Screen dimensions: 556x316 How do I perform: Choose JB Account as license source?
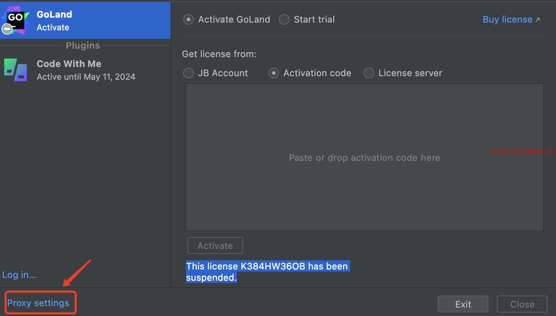tap(189, 73)
